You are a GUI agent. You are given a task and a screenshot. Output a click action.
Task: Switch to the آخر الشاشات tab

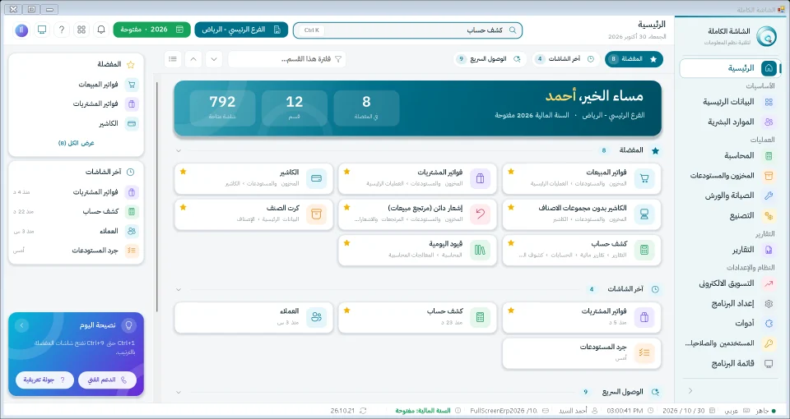coord(565,59)
